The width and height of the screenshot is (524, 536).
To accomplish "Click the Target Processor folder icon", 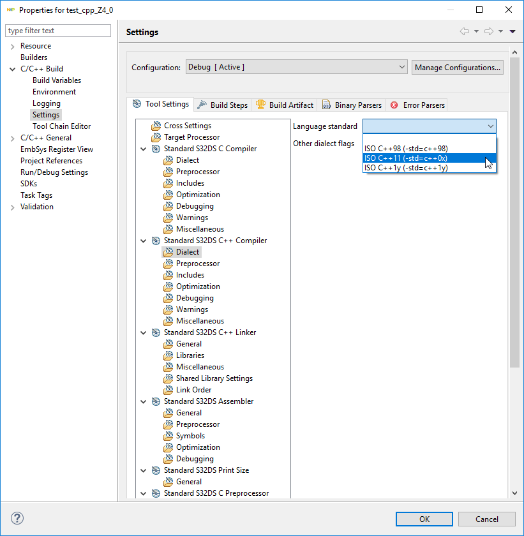I will pyautogui.click(x=156, y=137).
